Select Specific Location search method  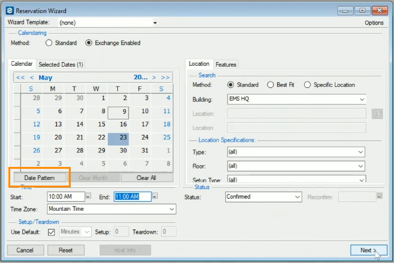pyautogui.click(x=307, y=85)
